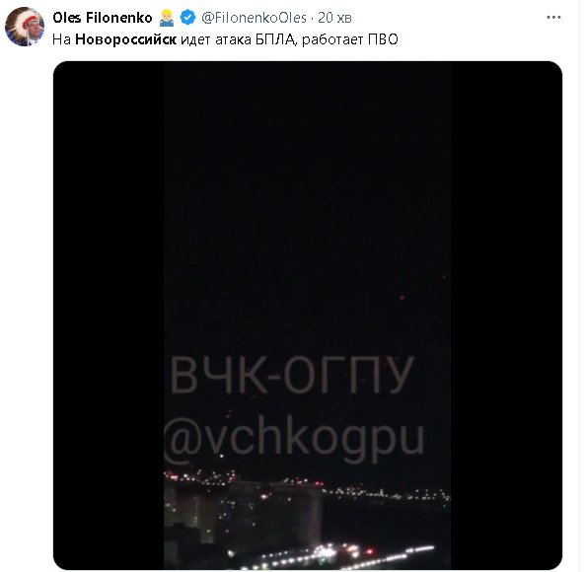586x572 pixels.
Task: Click the person emoji beside the name
Action: tap(167, 18)
